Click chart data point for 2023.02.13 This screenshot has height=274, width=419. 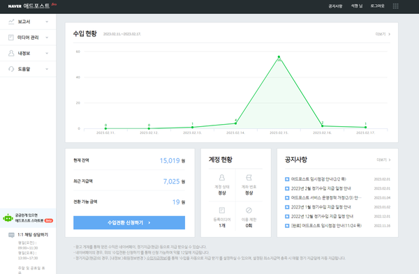click(192, 128)
